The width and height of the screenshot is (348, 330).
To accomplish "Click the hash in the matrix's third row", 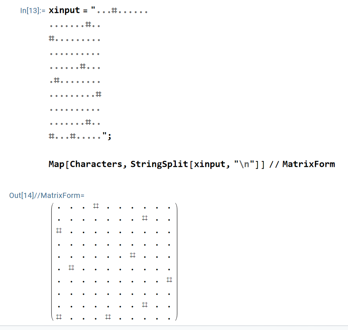I will pyautogui.click(x=59, y=231).
